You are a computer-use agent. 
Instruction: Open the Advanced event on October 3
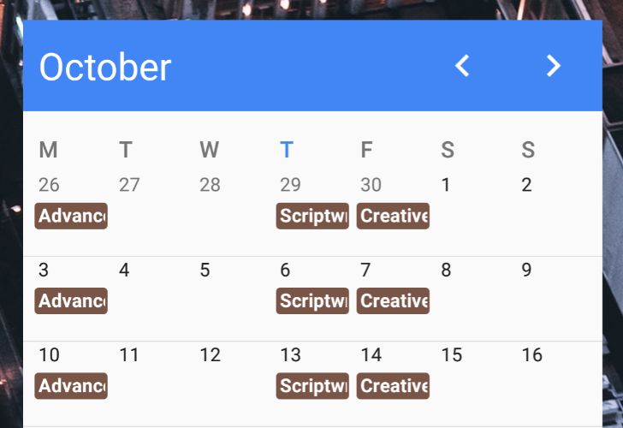pyautogui.click(x=71, y=300)
